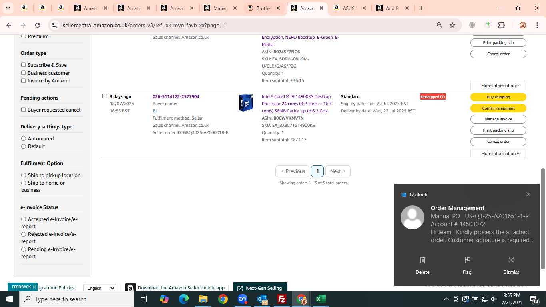
Task: Switch to the Manage browser tab
Action: coord(220,8)
